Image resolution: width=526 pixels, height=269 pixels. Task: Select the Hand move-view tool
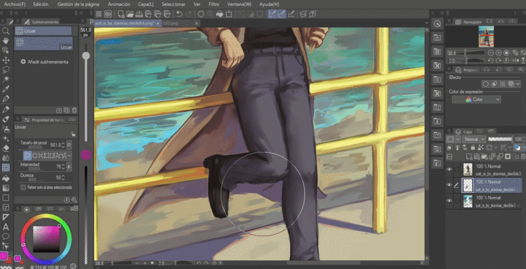(x=5, y=41)
